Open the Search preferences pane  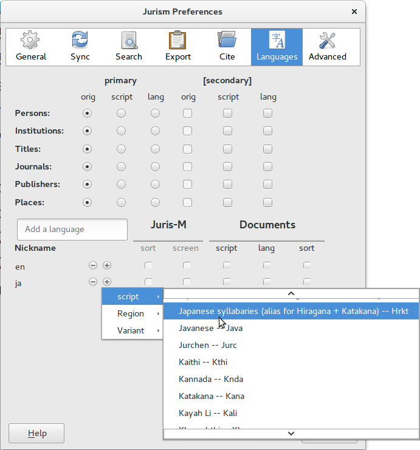tap(129, 47)
